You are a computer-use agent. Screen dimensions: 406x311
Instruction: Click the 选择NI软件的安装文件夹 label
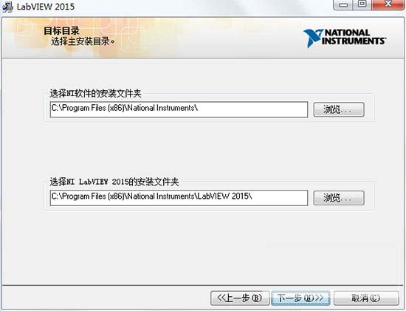point(95,93)
